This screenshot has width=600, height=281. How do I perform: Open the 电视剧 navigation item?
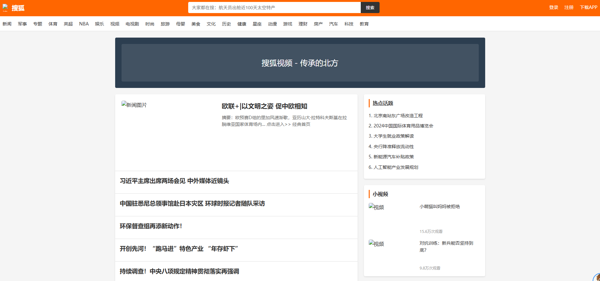click(132, 24)
